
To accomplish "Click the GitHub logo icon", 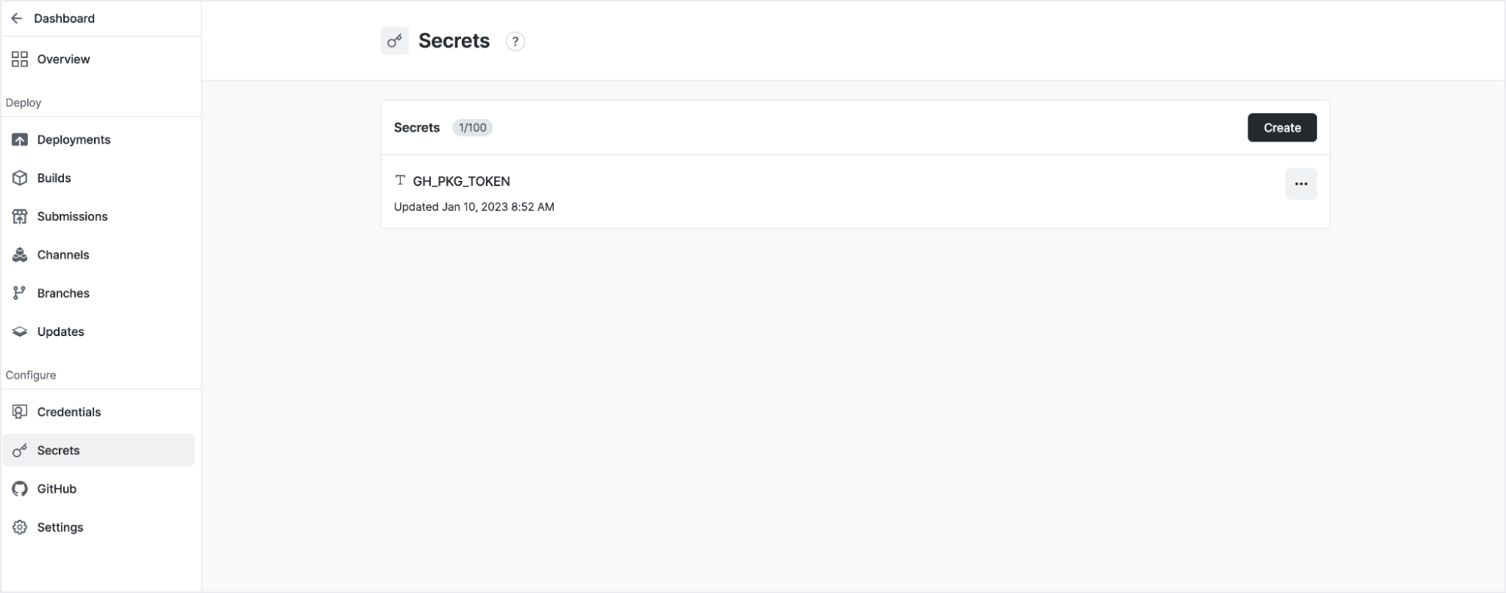I will (20, 488).
